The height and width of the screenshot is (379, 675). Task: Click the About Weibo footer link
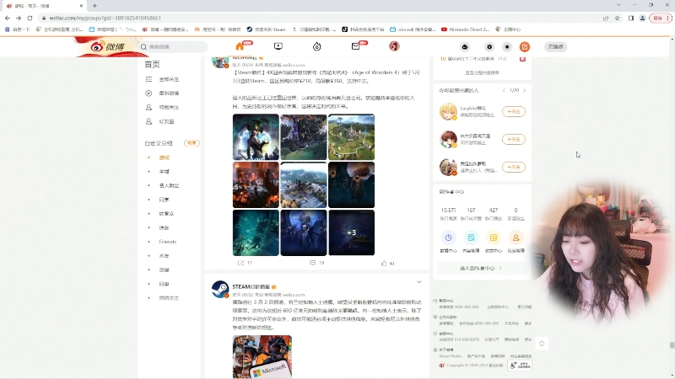click(451, 356)
